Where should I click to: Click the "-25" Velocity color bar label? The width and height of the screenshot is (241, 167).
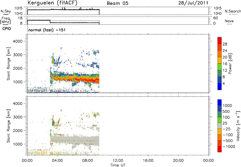pyautogui.click(x=227, y=129)
